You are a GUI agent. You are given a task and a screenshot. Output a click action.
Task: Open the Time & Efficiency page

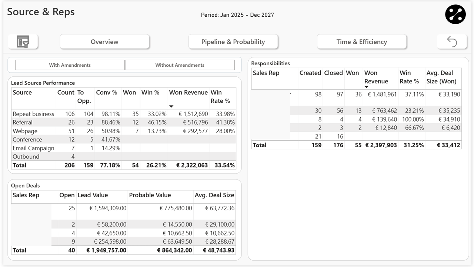[x=361, y=42]
